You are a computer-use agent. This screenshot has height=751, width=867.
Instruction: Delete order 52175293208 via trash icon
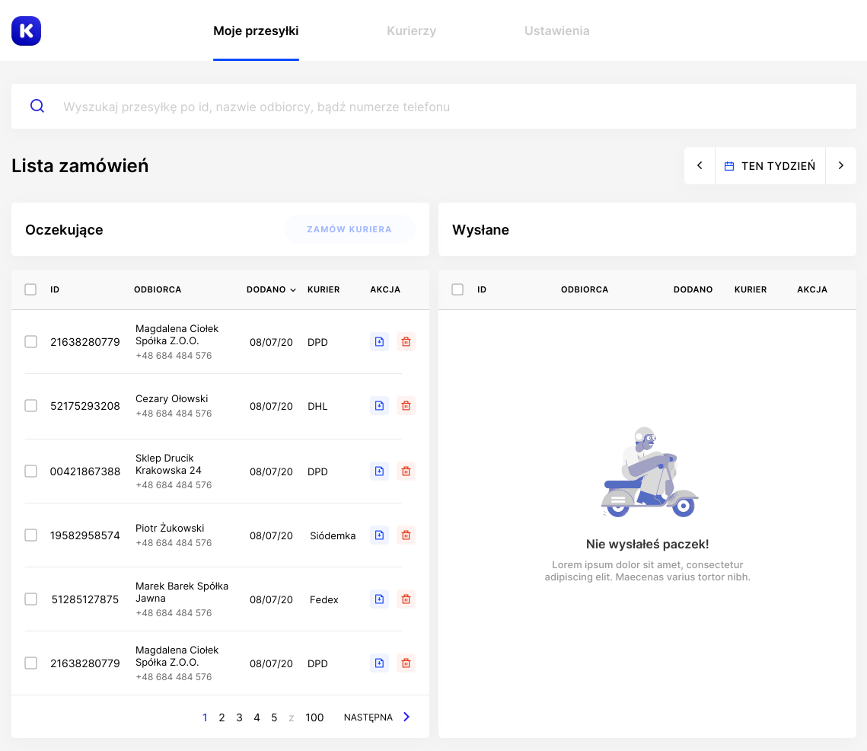[x=406, y=406]
